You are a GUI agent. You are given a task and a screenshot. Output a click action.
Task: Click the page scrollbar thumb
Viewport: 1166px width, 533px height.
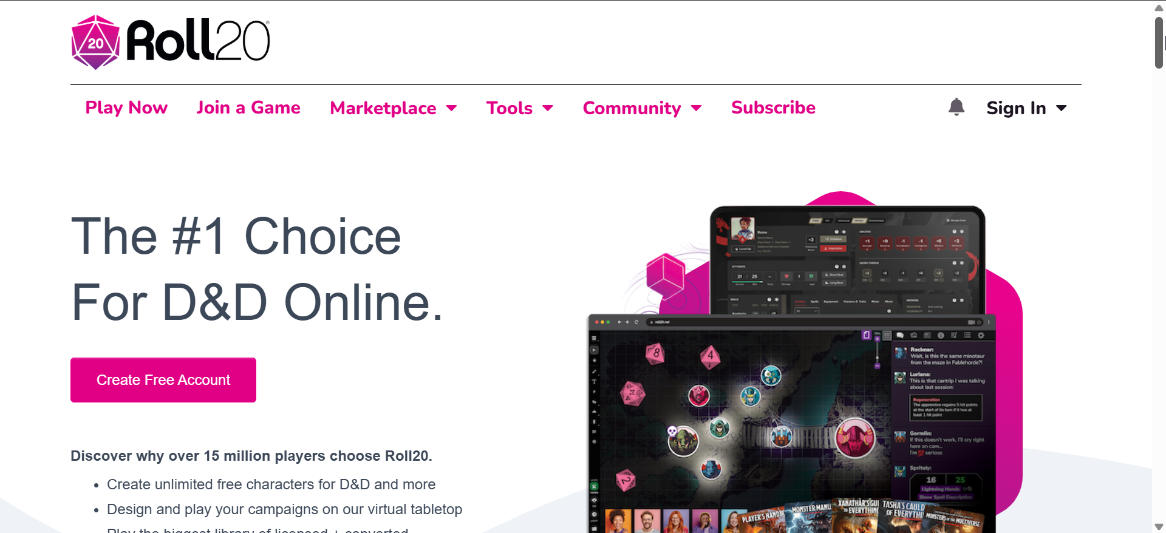[x=1159, y=42]
